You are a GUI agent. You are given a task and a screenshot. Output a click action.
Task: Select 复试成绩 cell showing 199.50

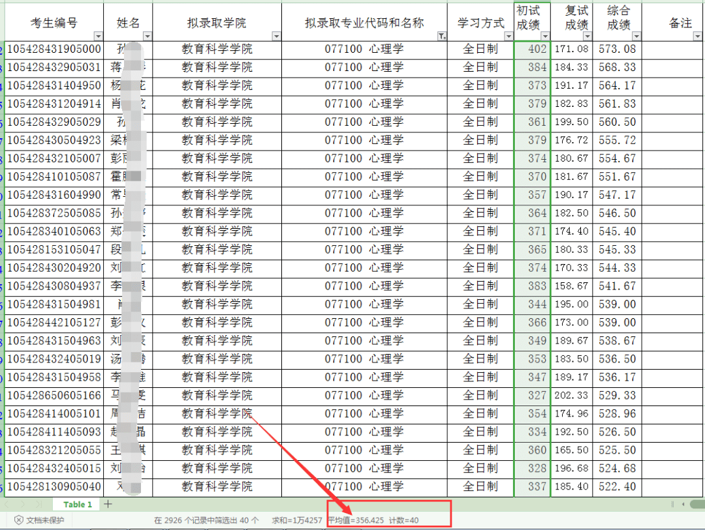point(571,122)
